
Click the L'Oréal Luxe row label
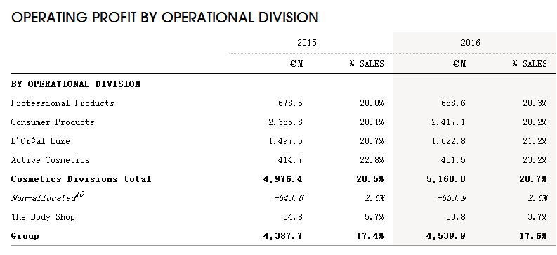(x=41, y=141)
